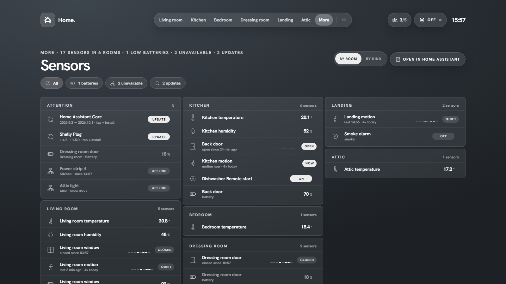Click the offline device icon for Attic light

pyautogui.click(x=51, y=188)
